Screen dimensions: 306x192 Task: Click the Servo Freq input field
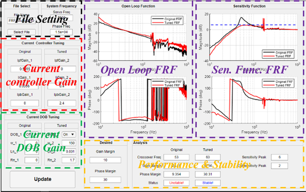click(61, 18)
